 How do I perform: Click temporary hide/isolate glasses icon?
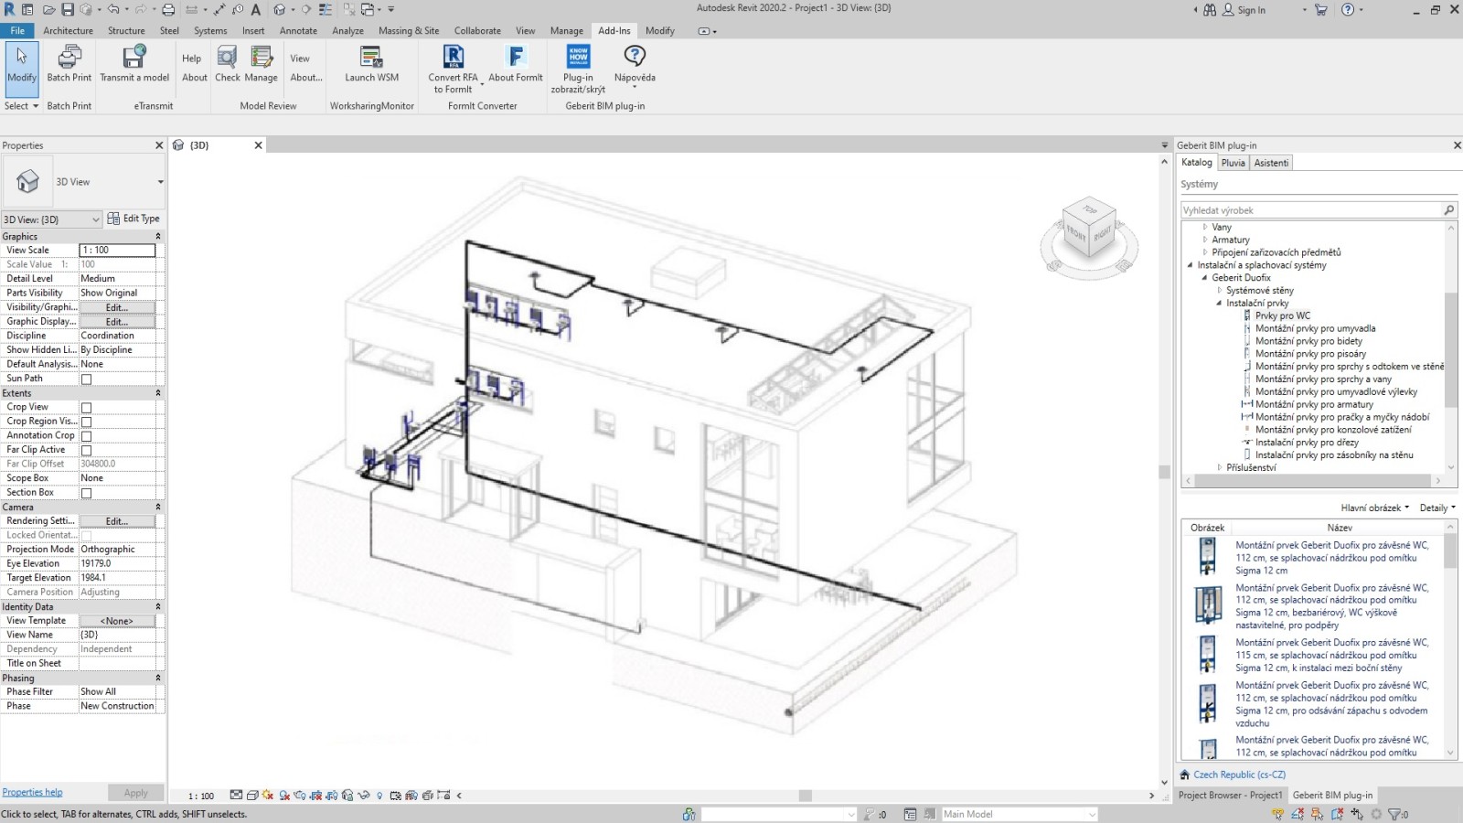coord(363,793)
